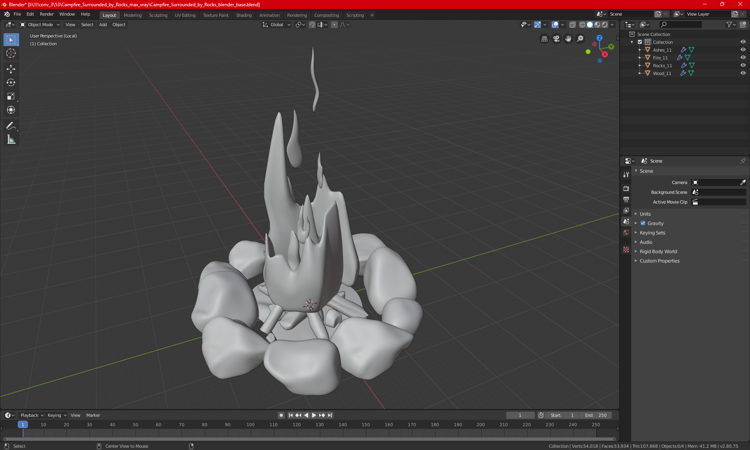Click the End frame field
This screenshot has width=750, height=450.
coord(596,415)
